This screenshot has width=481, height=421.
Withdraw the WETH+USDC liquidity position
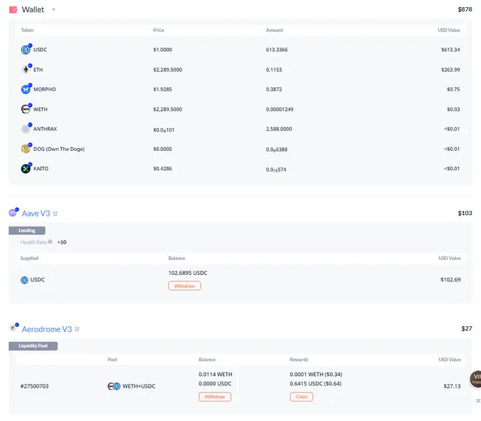tap(214, 397)
